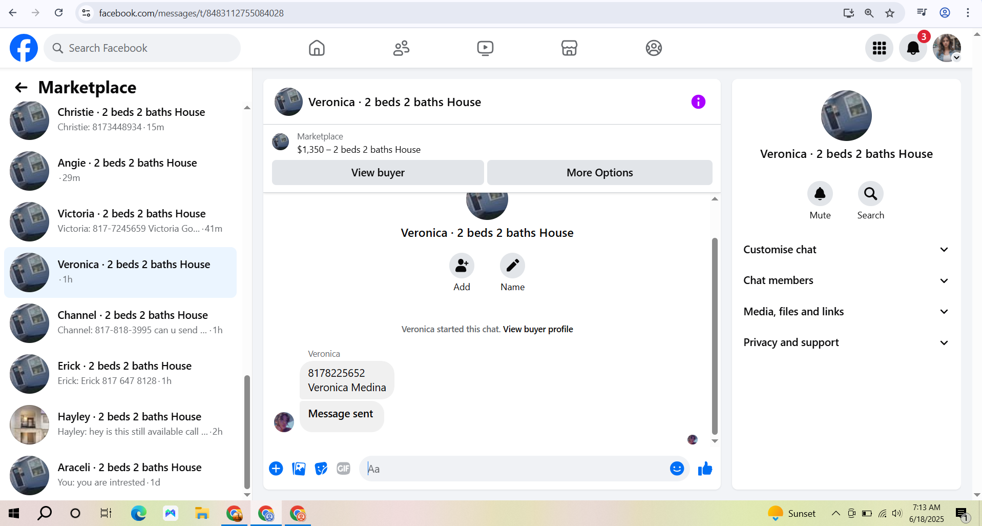Open Chrome menu three dots

[x=968, y=13]
